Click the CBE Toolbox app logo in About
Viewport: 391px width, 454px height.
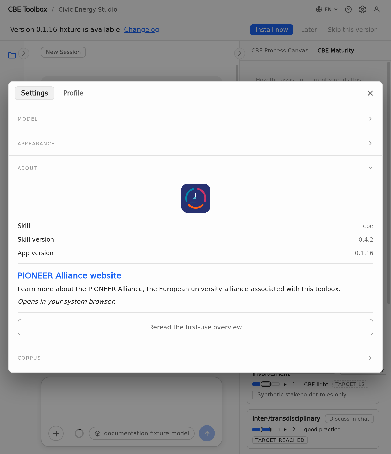click(x=196, y=198)
